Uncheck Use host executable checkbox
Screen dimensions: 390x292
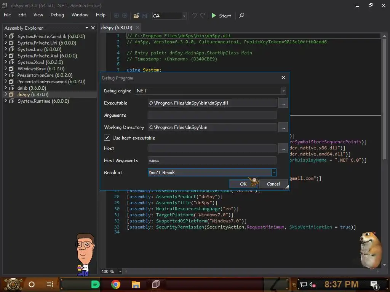pos(107,138)
